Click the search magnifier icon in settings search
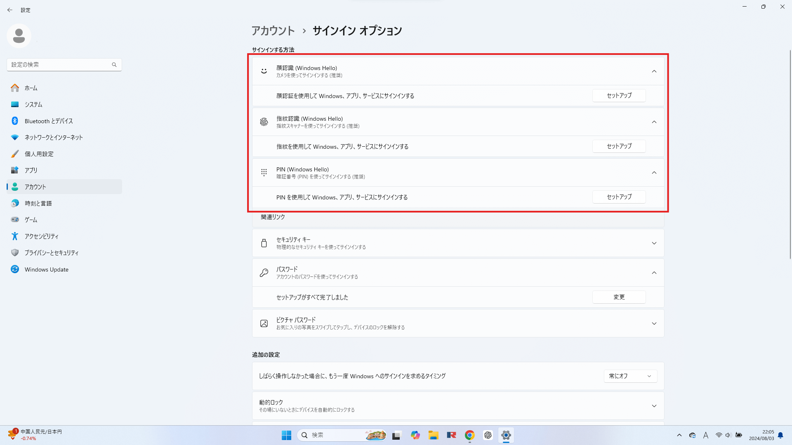The height and width of the screenshot is (445, 792). tap(114, 65)
